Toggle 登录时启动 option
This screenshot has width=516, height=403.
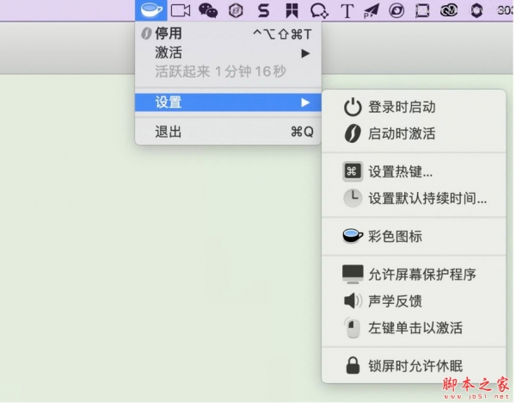(414, 107)
